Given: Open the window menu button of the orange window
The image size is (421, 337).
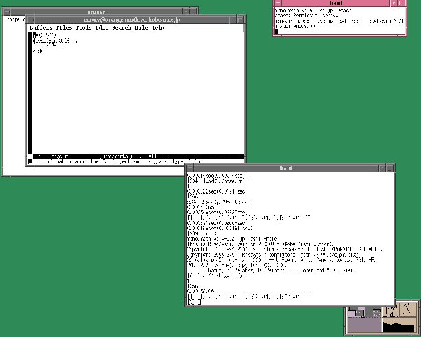Looking at the screenshot, I should click(x=7, y=12).
